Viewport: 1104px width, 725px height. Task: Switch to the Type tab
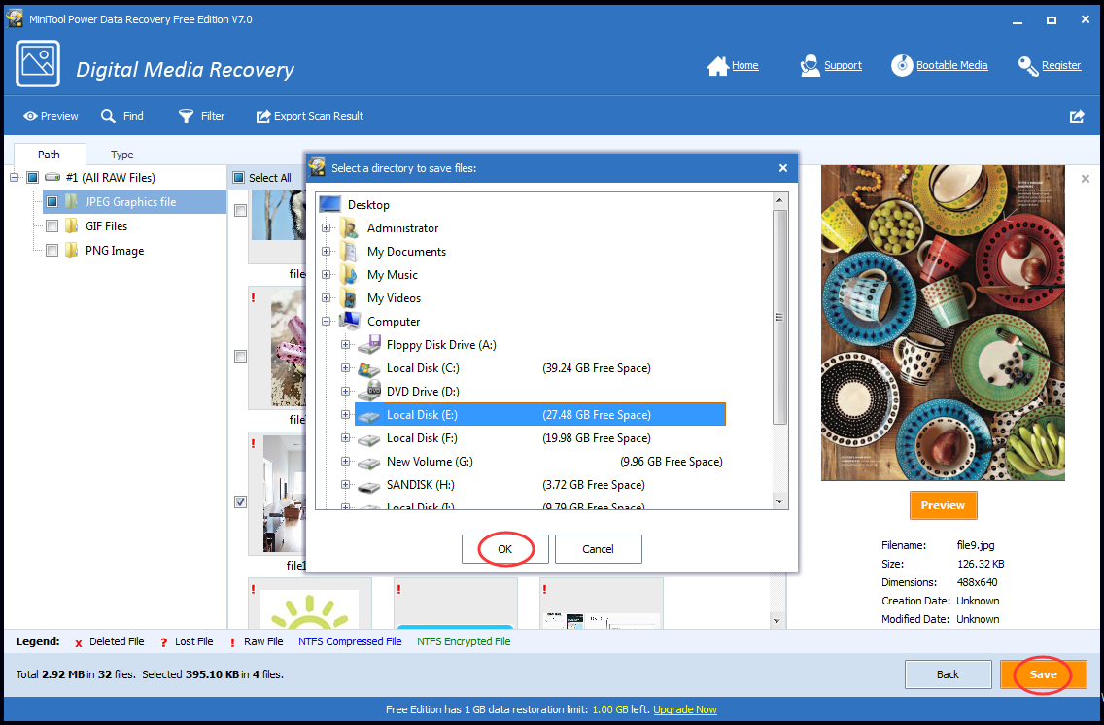pyautogui.click(x=121, y=155)
